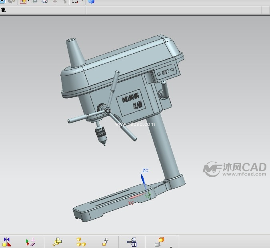Click the dashed rectangle selection icon
Viewport: 270px width, 248px height.
(75, 2)
